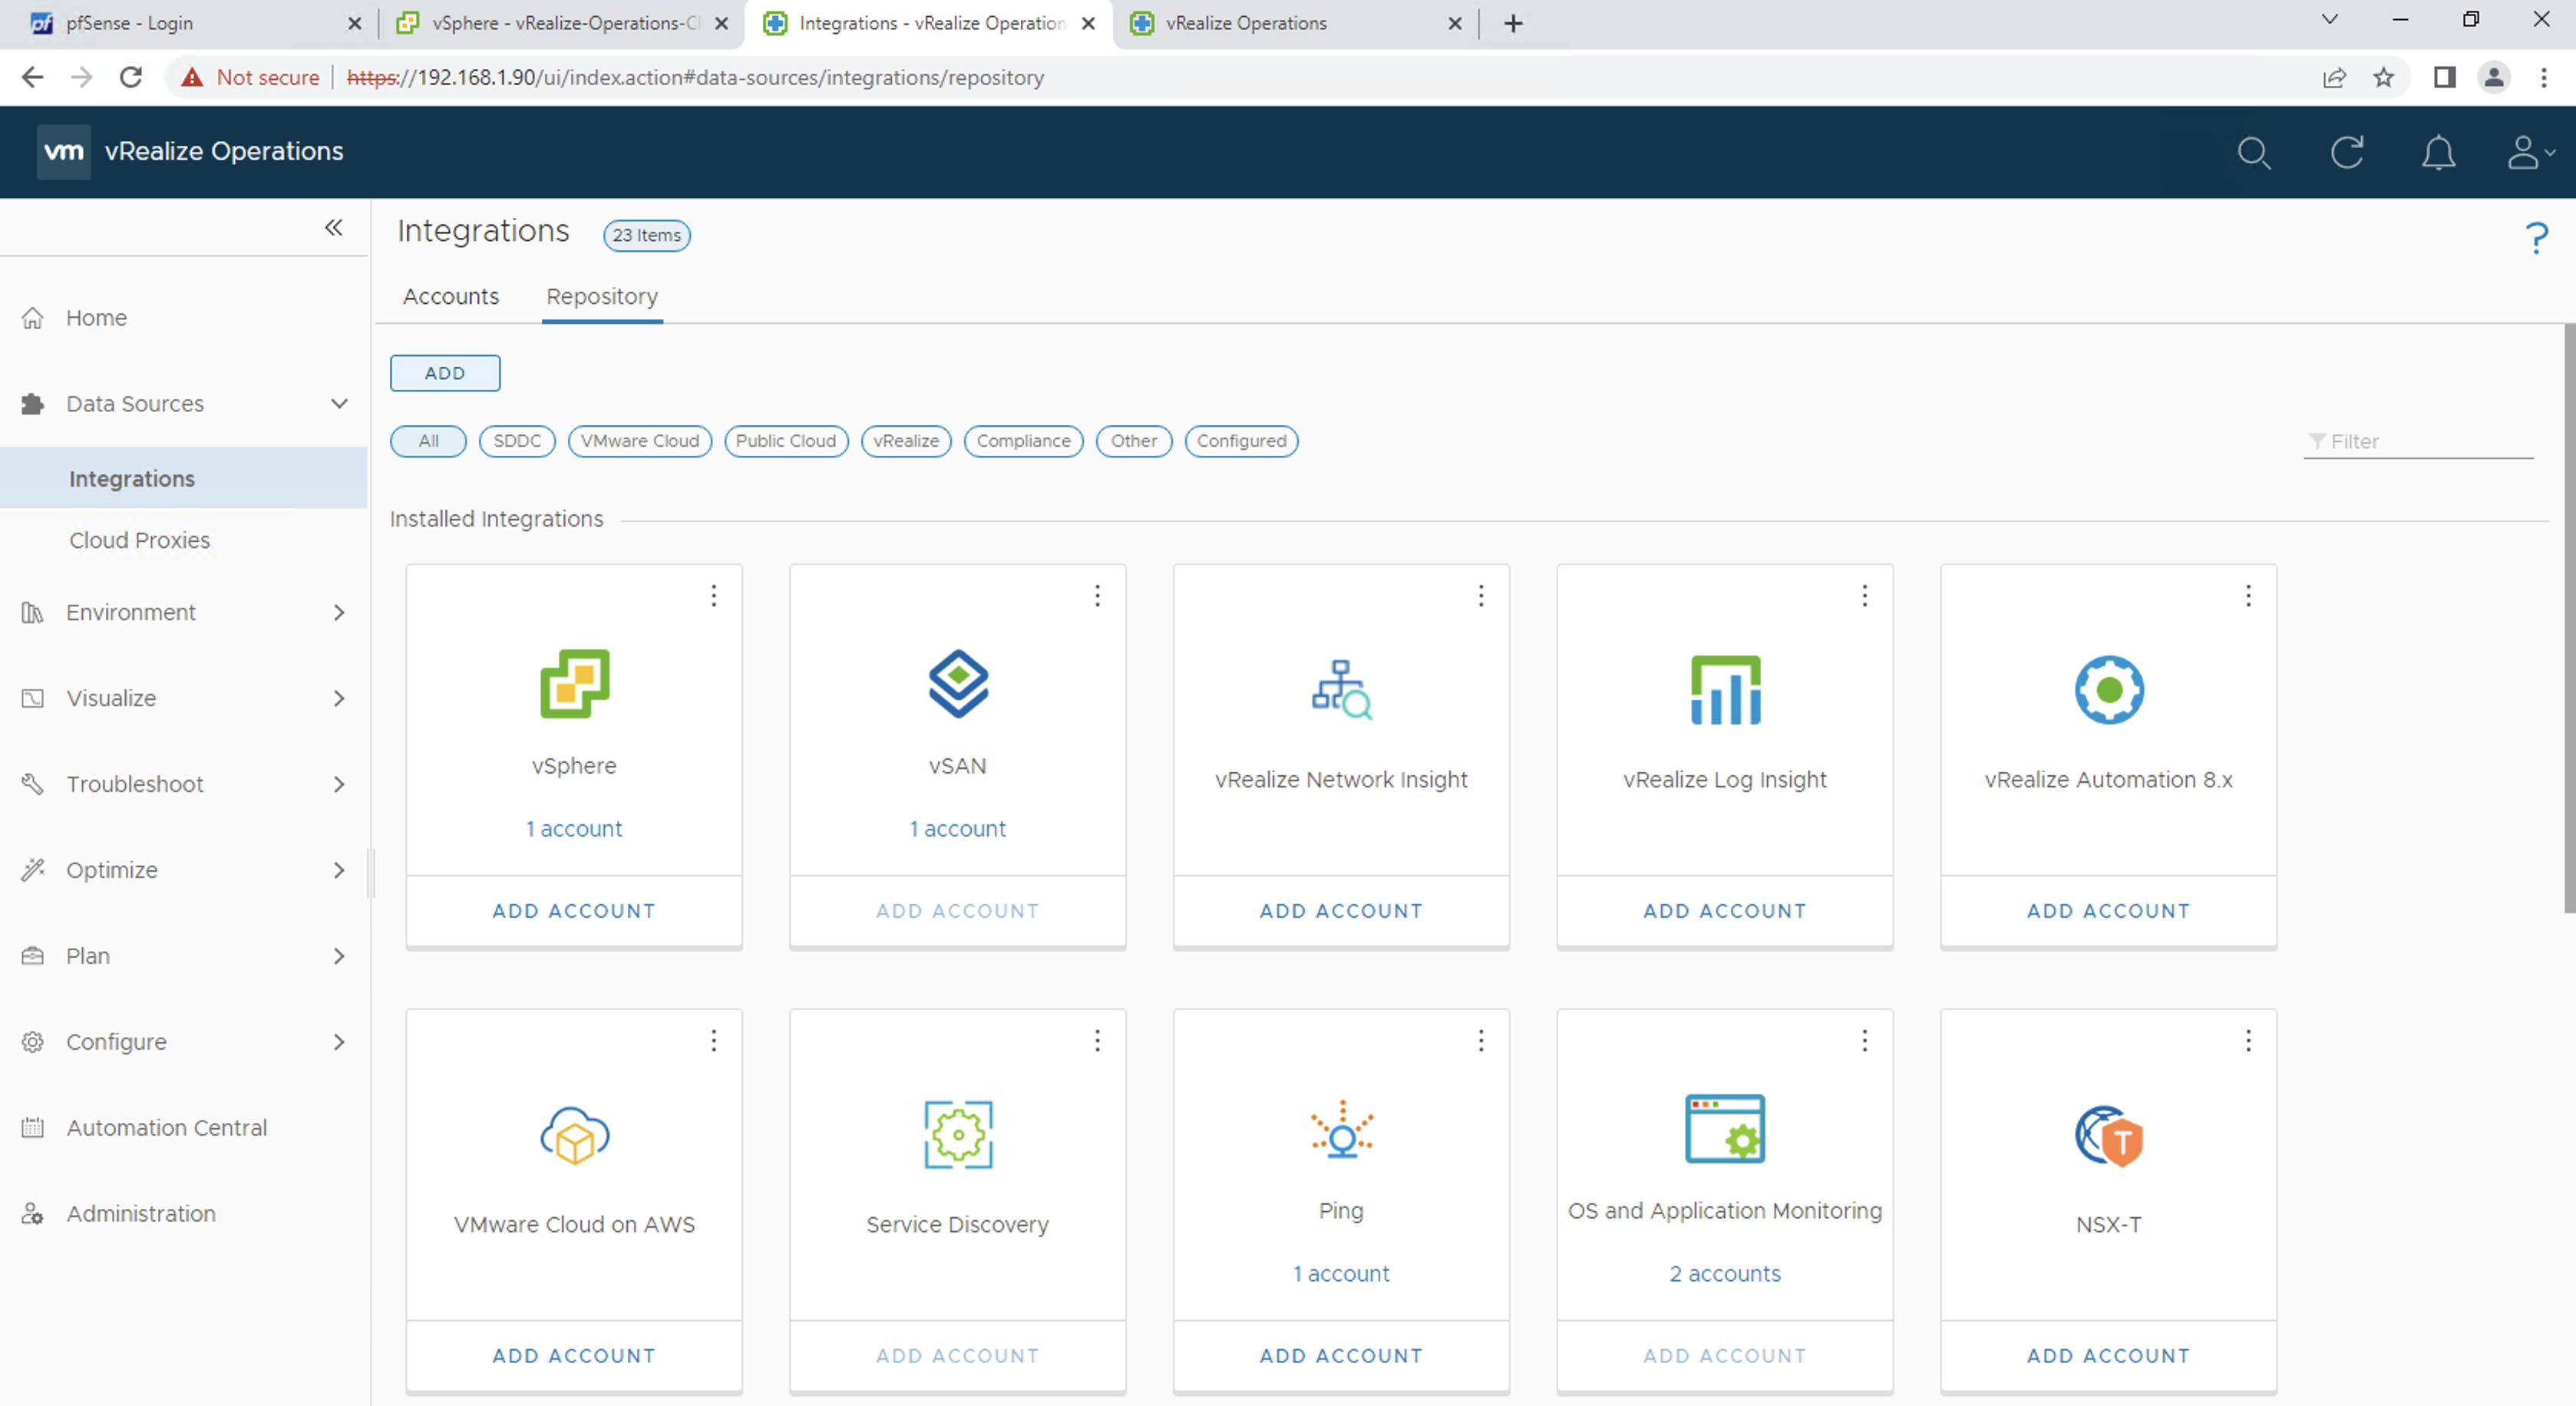Image resolution: width=2576 pixels, height=1406 pixels.
Task: Click the vRealize Automation 8.x icon
Action: click(2109, 690)
